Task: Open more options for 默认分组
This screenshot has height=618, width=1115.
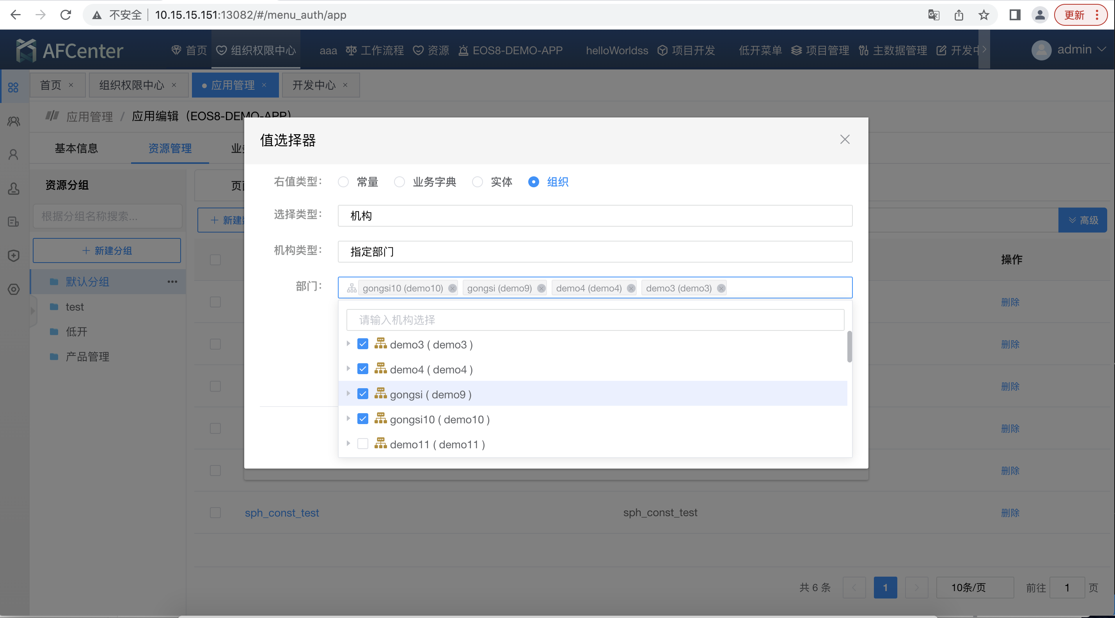Action: click(172, 282)
